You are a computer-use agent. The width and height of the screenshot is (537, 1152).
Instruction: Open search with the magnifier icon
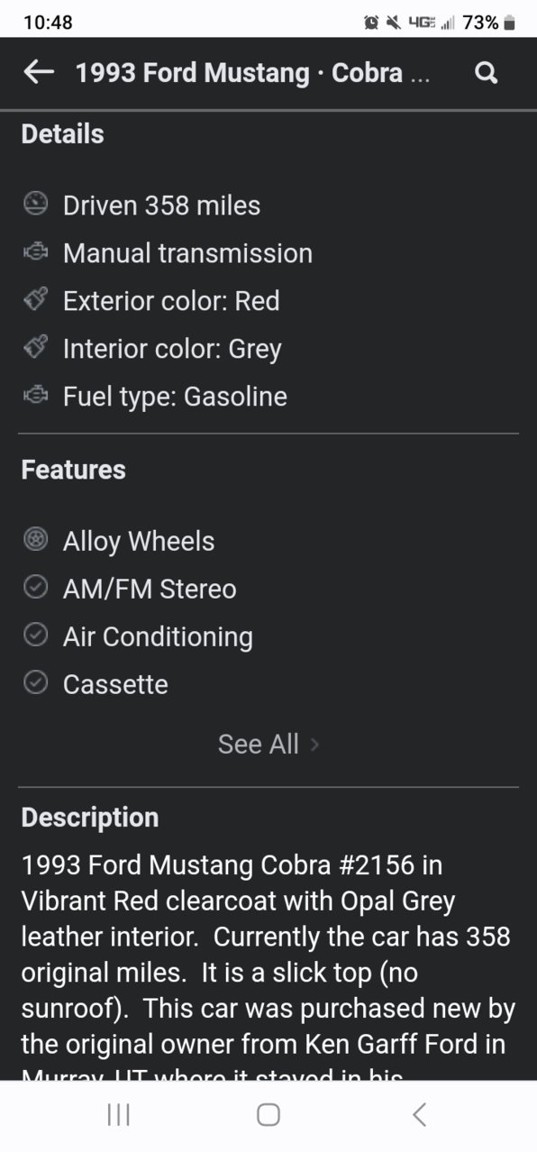(486, 73)
